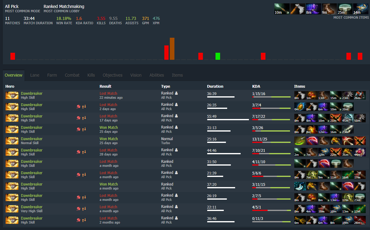Click the 25m mushroom-shaped item in most common items

[345, 9]
